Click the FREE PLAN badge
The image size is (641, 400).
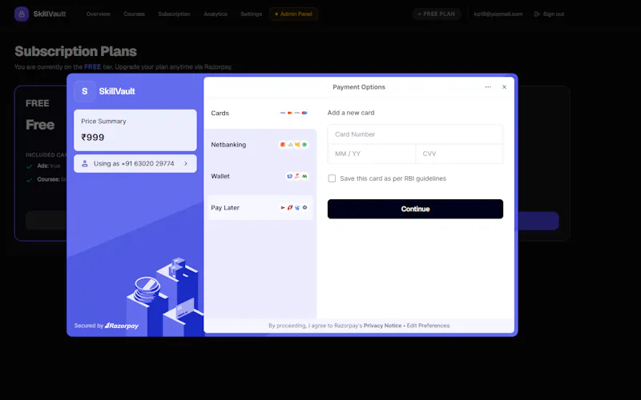pos(437,14)
